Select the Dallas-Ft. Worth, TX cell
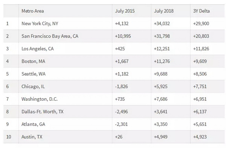The image size is (226, 148). tap(65, 112)
